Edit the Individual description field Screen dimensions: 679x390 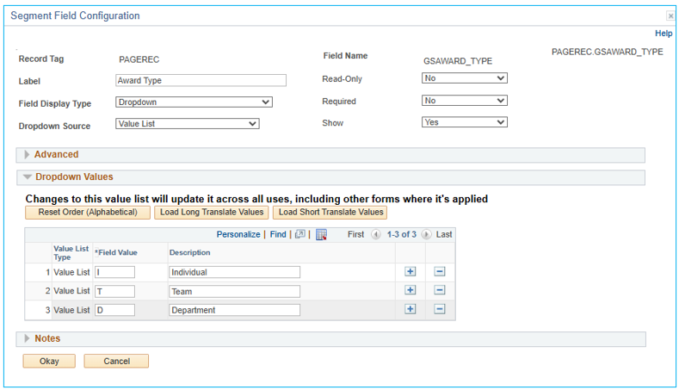pyautogui.click(x=234, y=272)
